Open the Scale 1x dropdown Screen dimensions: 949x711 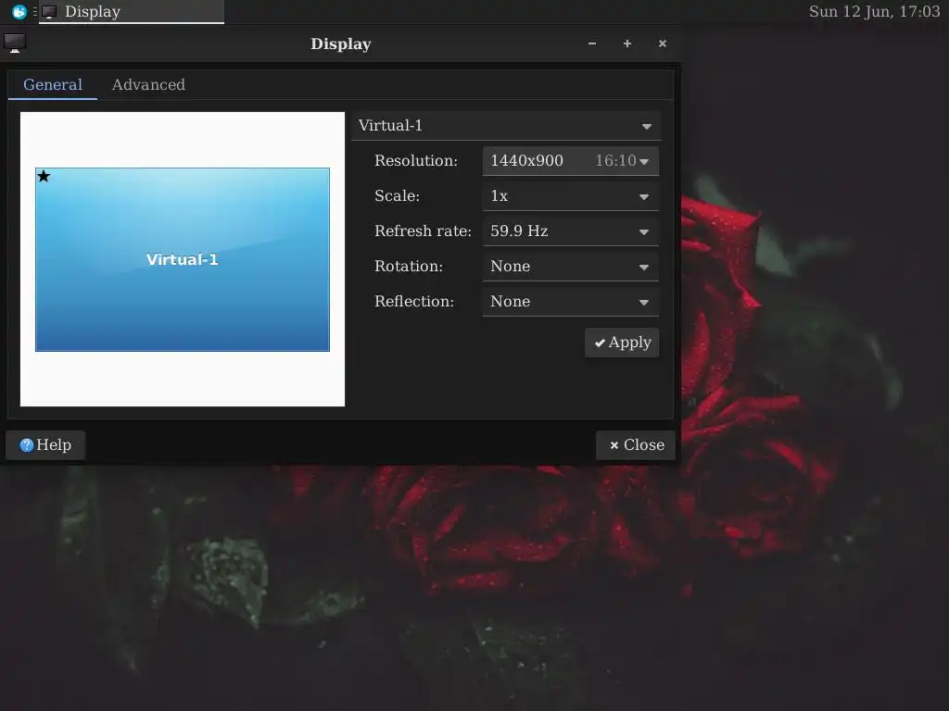click(570, 196)
